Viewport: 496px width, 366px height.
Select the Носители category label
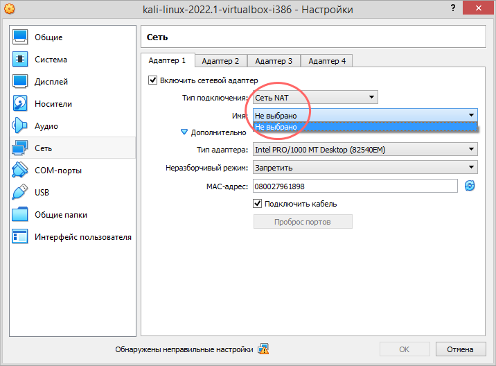coord(53,104)
